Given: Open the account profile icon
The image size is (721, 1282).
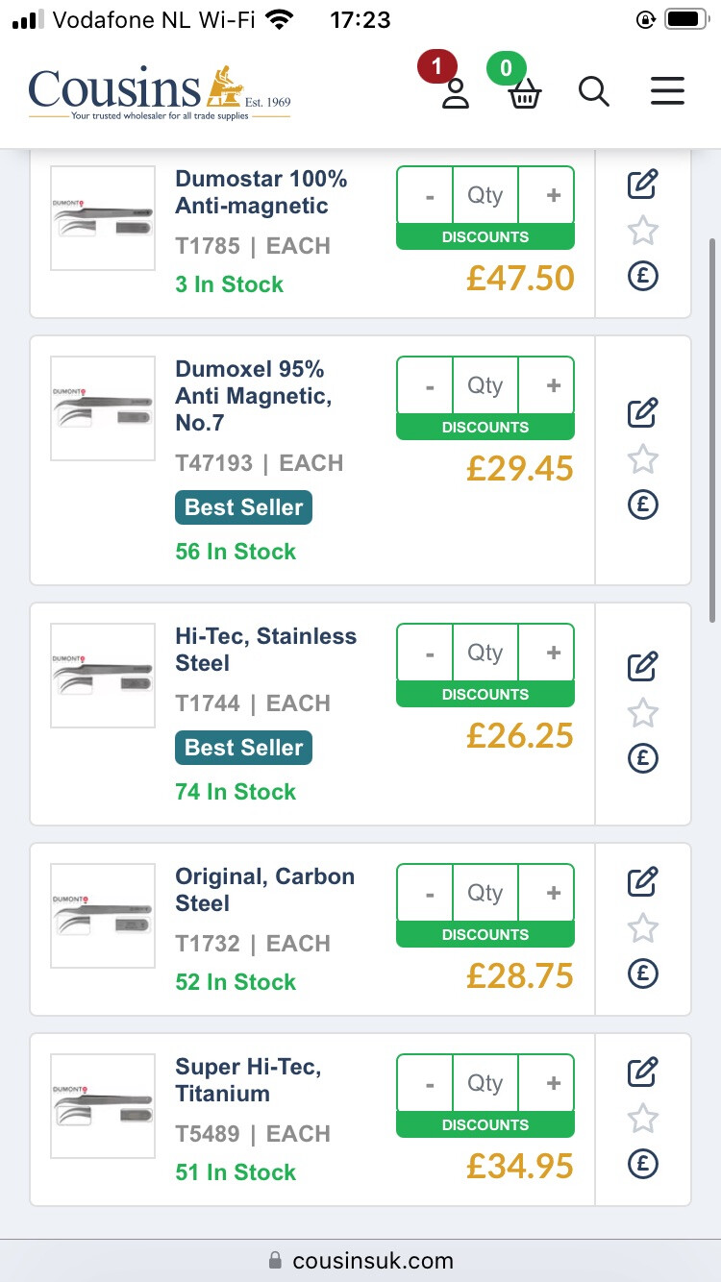Looking at the screenshot, I should coord(455,92).
